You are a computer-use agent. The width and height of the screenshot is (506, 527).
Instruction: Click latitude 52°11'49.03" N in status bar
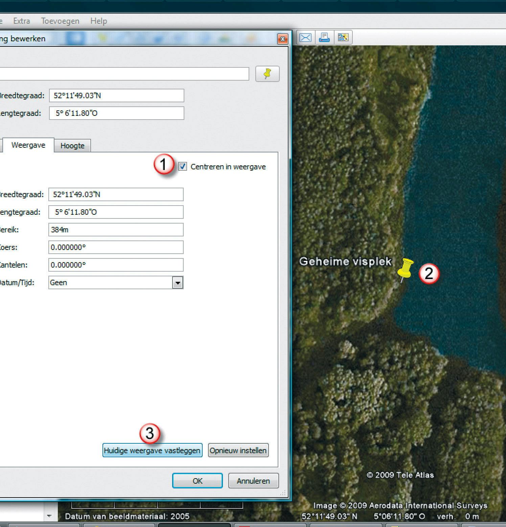pos(329,516)
